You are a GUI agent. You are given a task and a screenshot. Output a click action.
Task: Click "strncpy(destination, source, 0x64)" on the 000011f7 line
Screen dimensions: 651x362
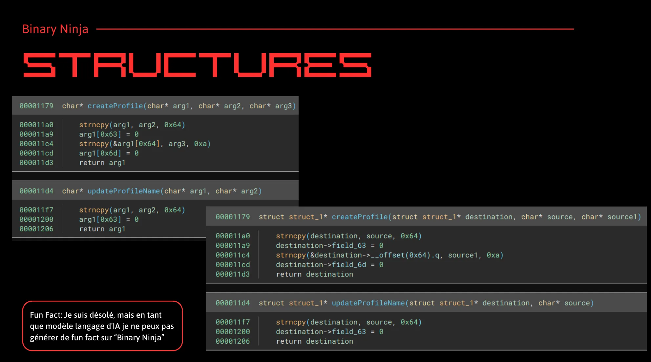pyautogui.click(x=348, y=322)
